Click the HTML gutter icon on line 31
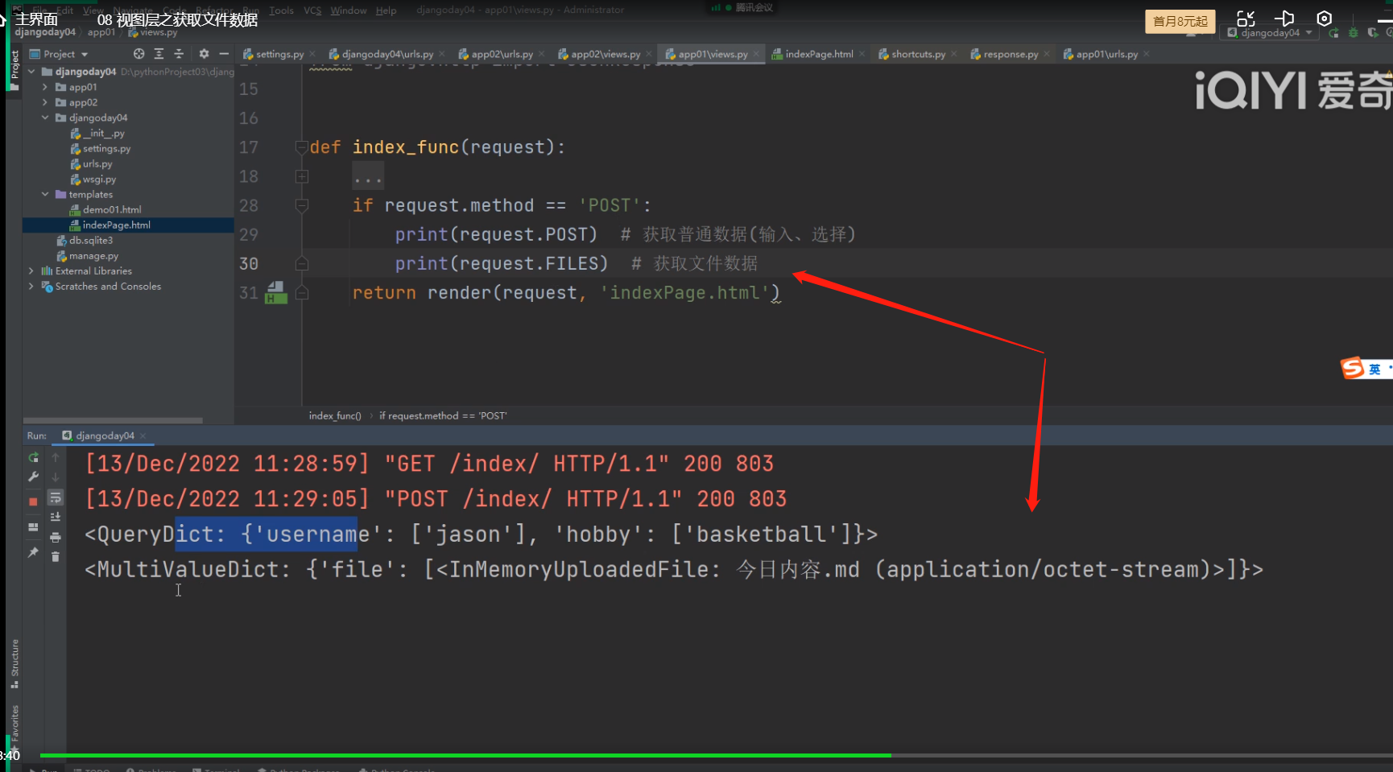Screen dimensions: 1393x772 coord(275,292)
